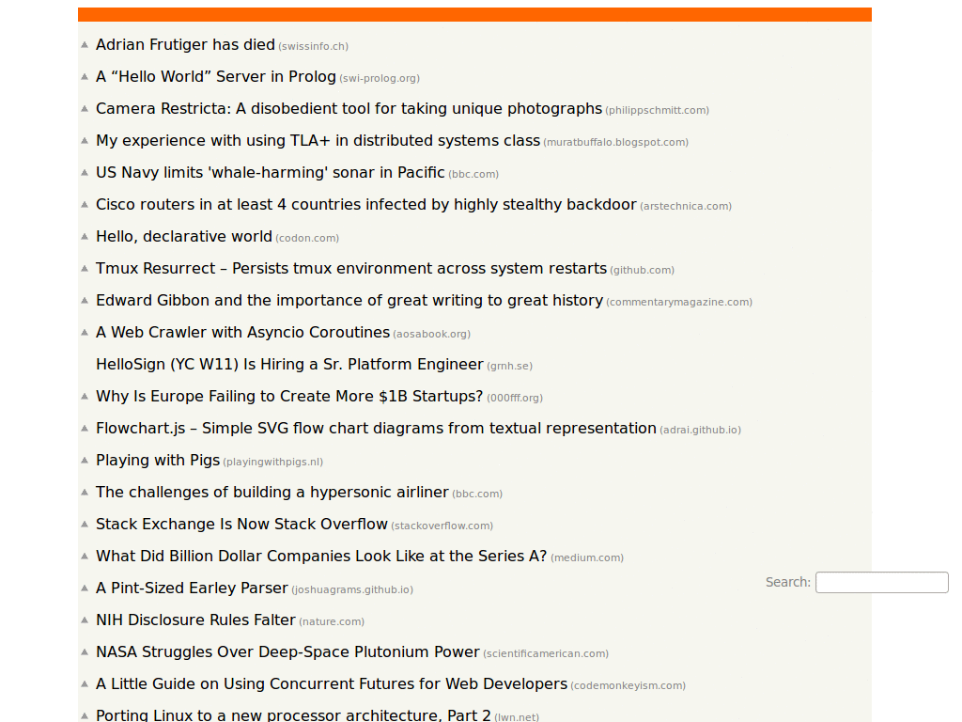Open Little Guide on Concurrent Futures

pos(332,684)
